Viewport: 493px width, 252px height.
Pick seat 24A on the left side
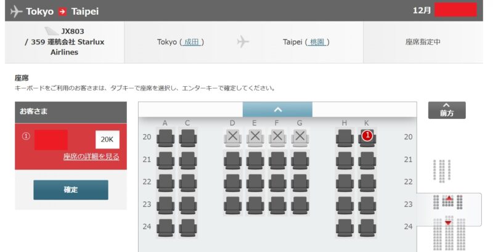[x=165, y=228]
